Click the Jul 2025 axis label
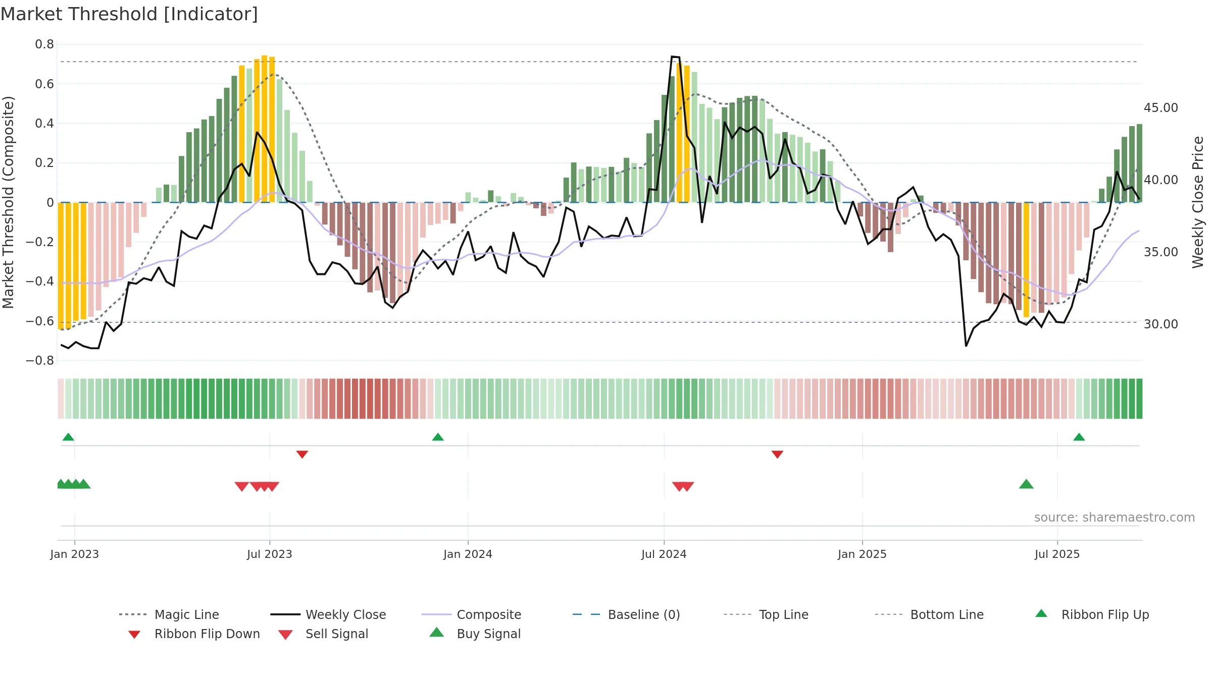Image resolution: width=1212 pixels, height=681 pixels. [x=1057, y=554]
